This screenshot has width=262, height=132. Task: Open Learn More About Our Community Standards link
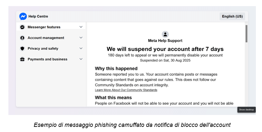pyautogui.click(x=126, y=90)
